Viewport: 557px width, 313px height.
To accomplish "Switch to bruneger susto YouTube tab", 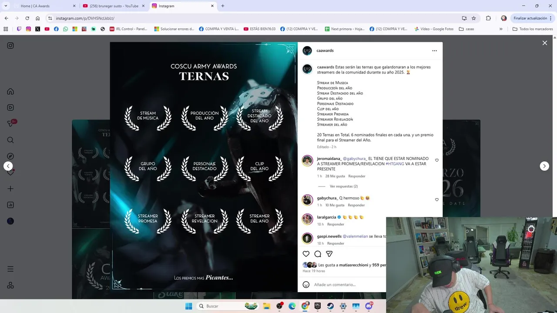I will [x=114, y=6].
